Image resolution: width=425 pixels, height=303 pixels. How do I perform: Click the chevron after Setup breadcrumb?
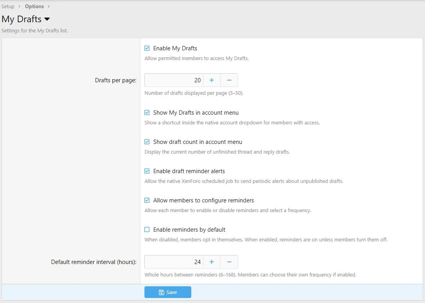tap(20, 6)
